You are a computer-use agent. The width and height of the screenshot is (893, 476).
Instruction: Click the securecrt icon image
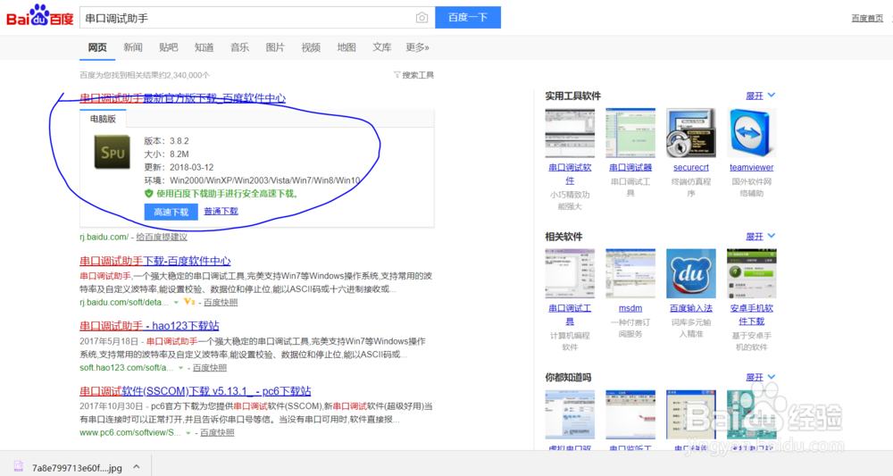691,133
